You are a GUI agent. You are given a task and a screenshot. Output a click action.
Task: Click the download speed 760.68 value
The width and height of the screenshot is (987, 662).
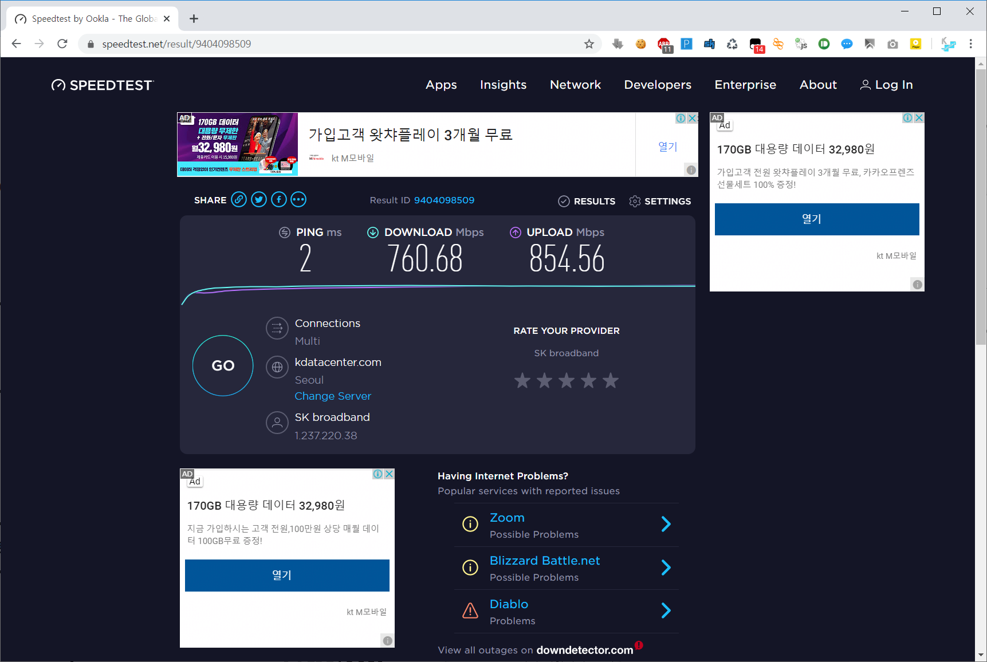424,258
